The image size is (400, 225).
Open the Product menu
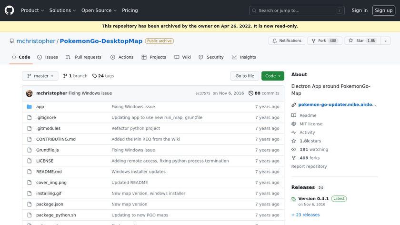[32, 10]
